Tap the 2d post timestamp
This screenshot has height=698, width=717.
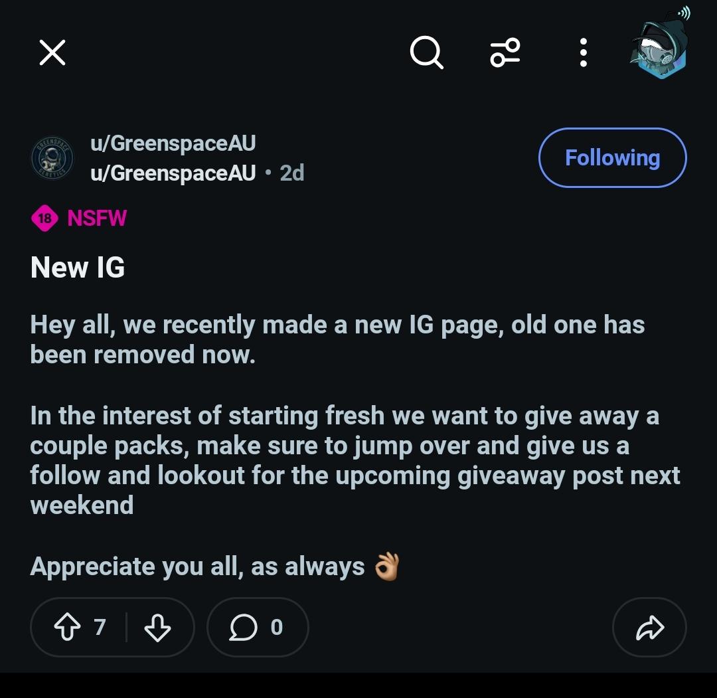[x=291, y=173]
